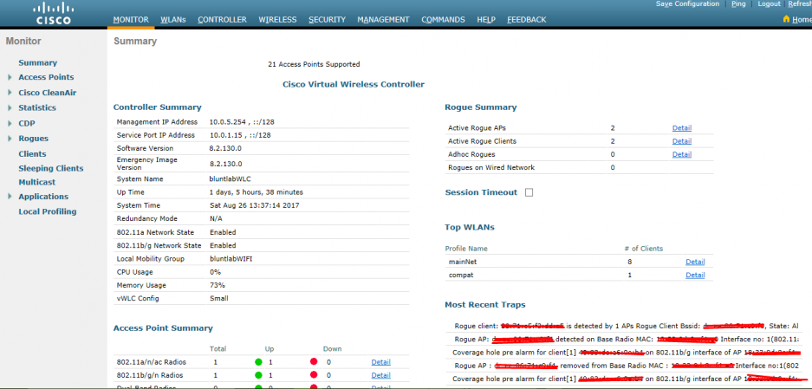Image resolution: width=812 pixels, height=389 pixels.
Task: Open Detail for Active Rogue Clients
Action: 682,141
